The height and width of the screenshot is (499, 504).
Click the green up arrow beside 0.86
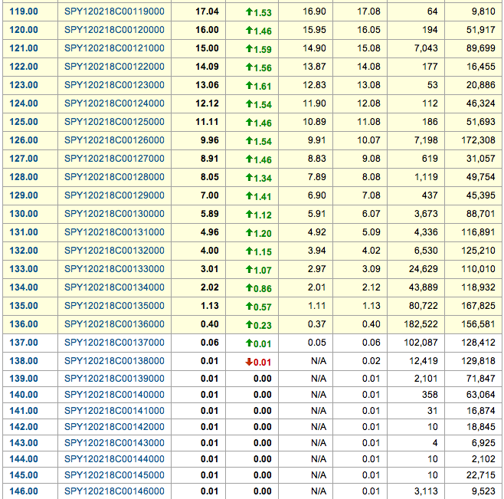pos(249,287)
